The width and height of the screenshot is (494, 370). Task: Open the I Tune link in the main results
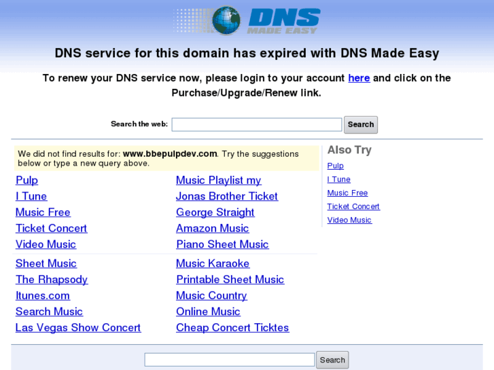31,196
